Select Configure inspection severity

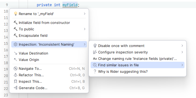click(x=138, y=52)
